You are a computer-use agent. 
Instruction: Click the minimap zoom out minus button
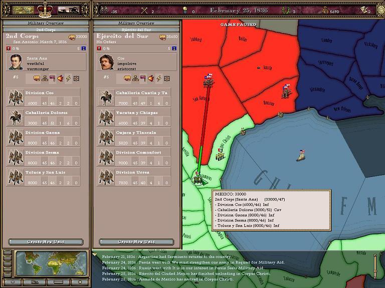(x=13, y=282)
